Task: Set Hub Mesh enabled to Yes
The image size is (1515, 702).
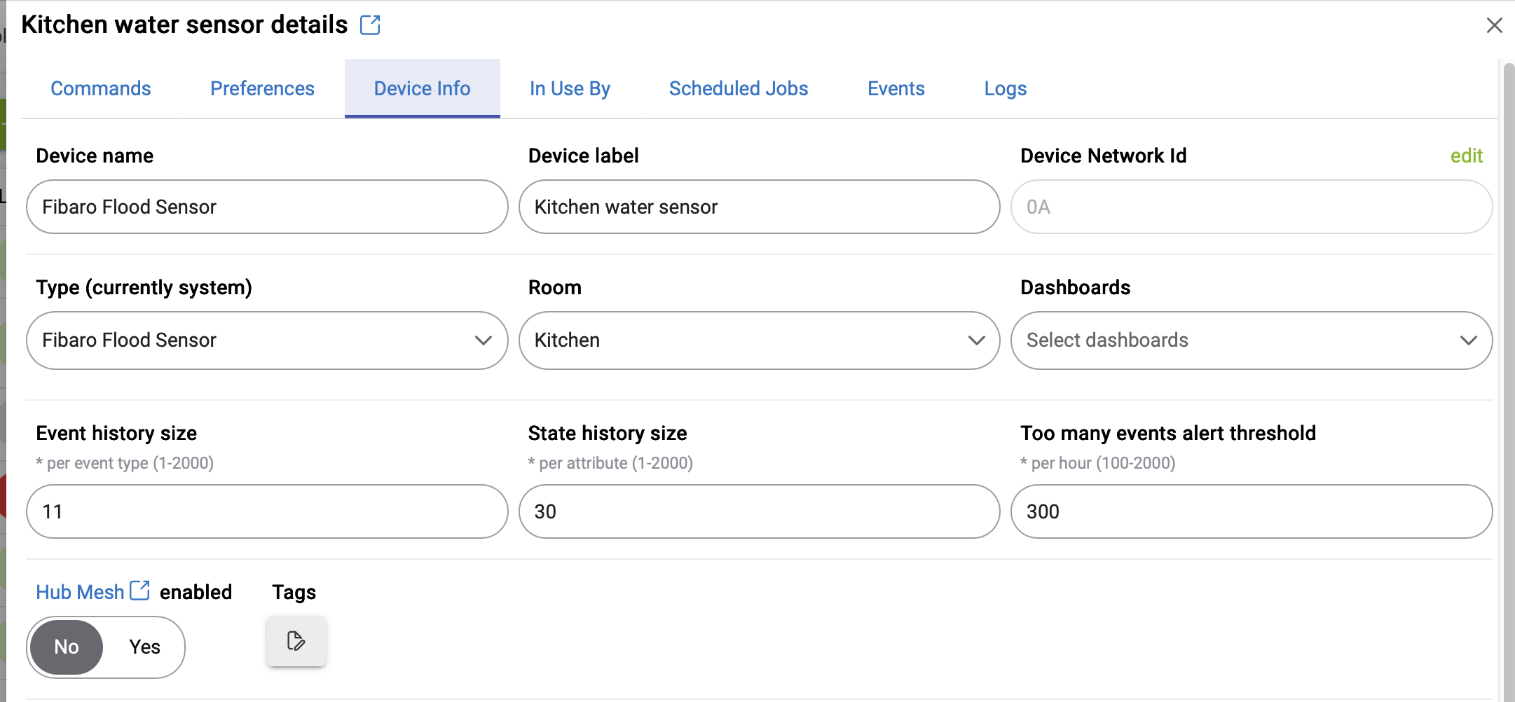Action: [x=144, y=647]
